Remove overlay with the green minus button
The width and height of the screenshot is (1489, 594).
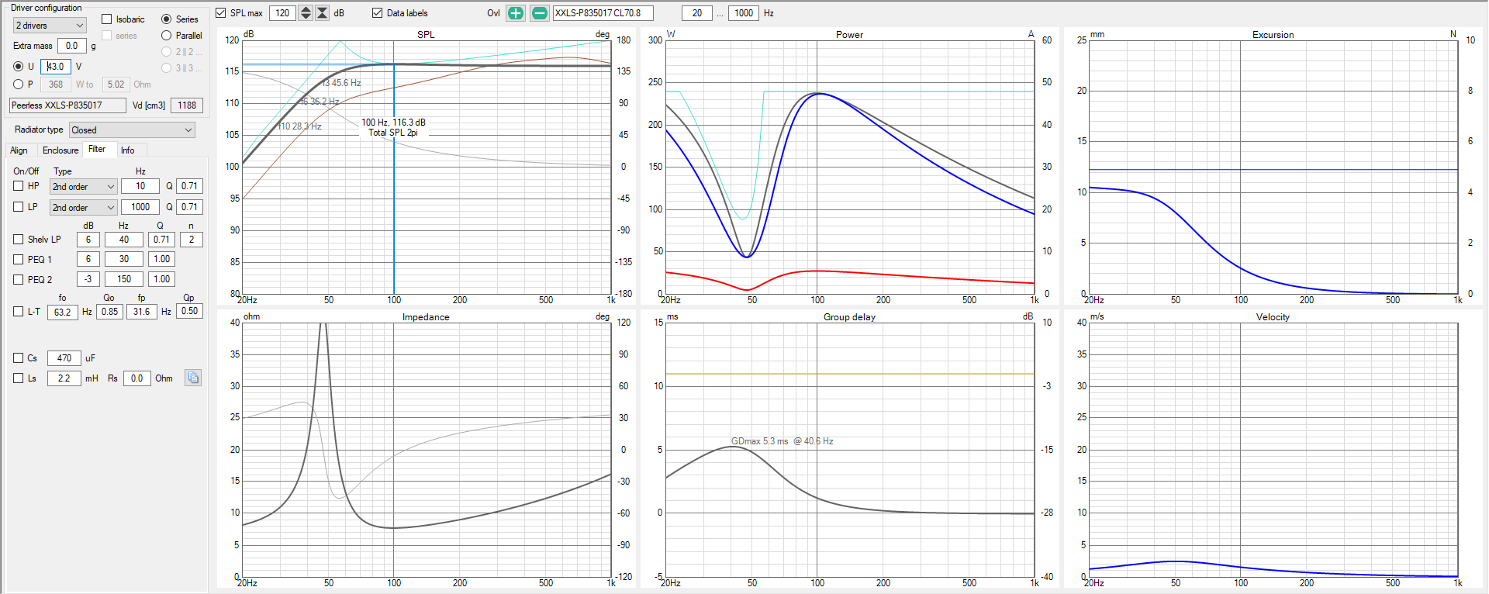coord(540,13)
